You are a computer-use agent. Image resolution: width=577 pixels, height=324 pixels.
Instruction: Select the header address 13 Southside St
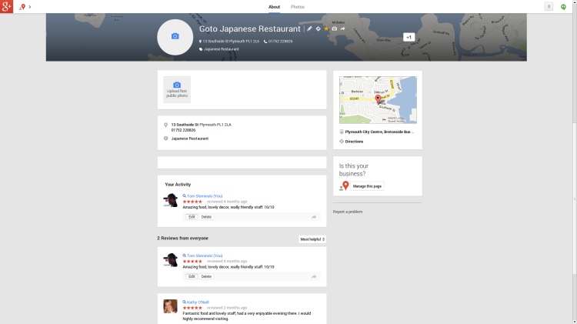pyautogui.click(x=231, y=42)
